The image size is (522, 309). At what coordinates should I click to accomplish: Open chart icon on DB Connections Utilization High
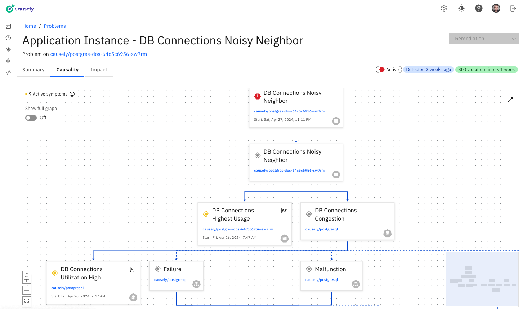click(x=133, y=270)
